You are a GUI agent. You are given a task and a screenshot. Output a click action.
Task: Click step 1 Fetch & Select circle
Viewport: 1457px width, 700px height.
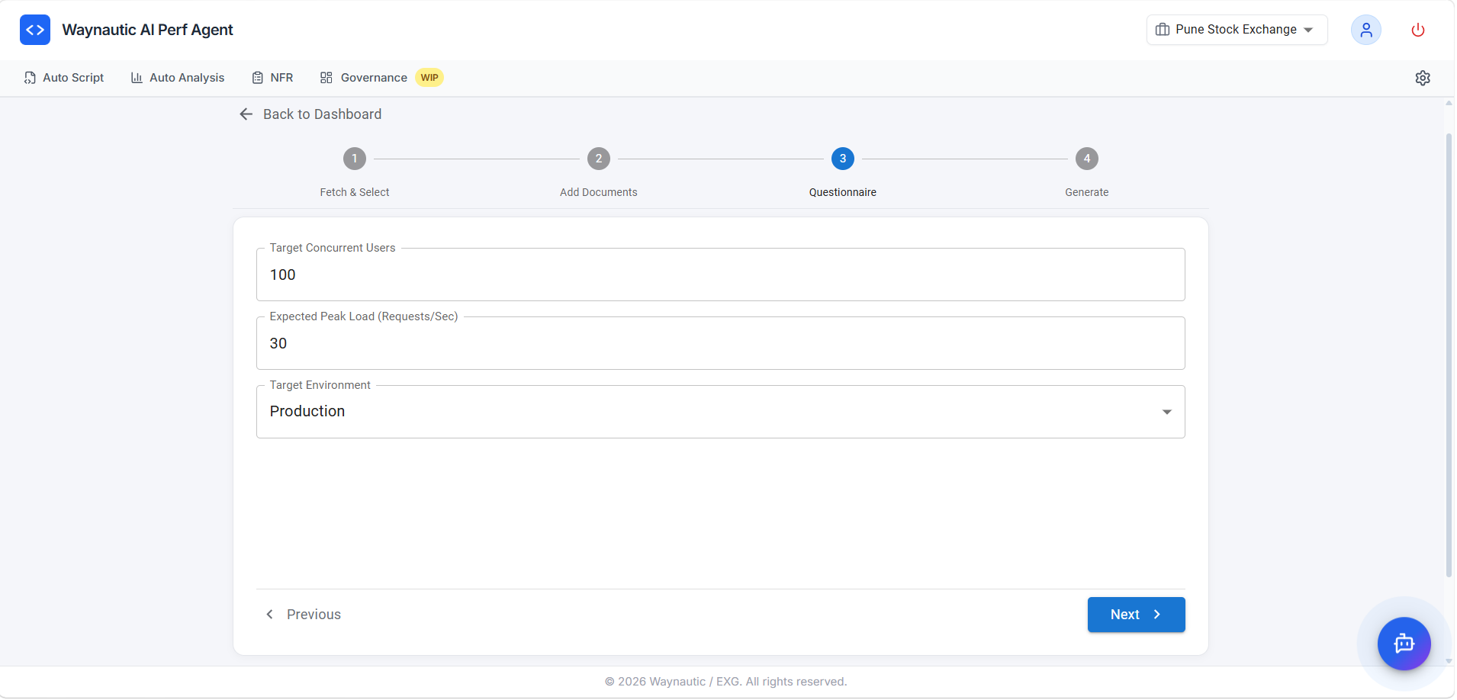[354, 159]
